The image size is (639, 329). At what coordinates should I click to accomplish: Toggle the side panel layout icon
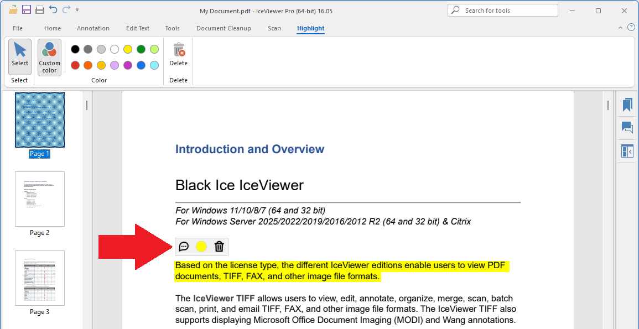(627, 151)
